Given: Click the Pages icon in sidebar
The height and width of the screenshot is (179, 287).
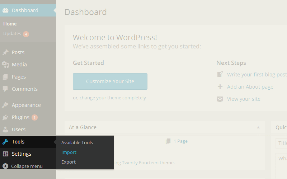Looking at the screenshot, I should (x=5, y=77).
